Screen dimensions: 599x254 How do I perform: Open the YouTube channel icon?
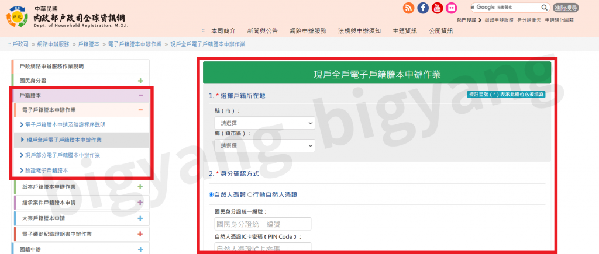coord(437,8)
